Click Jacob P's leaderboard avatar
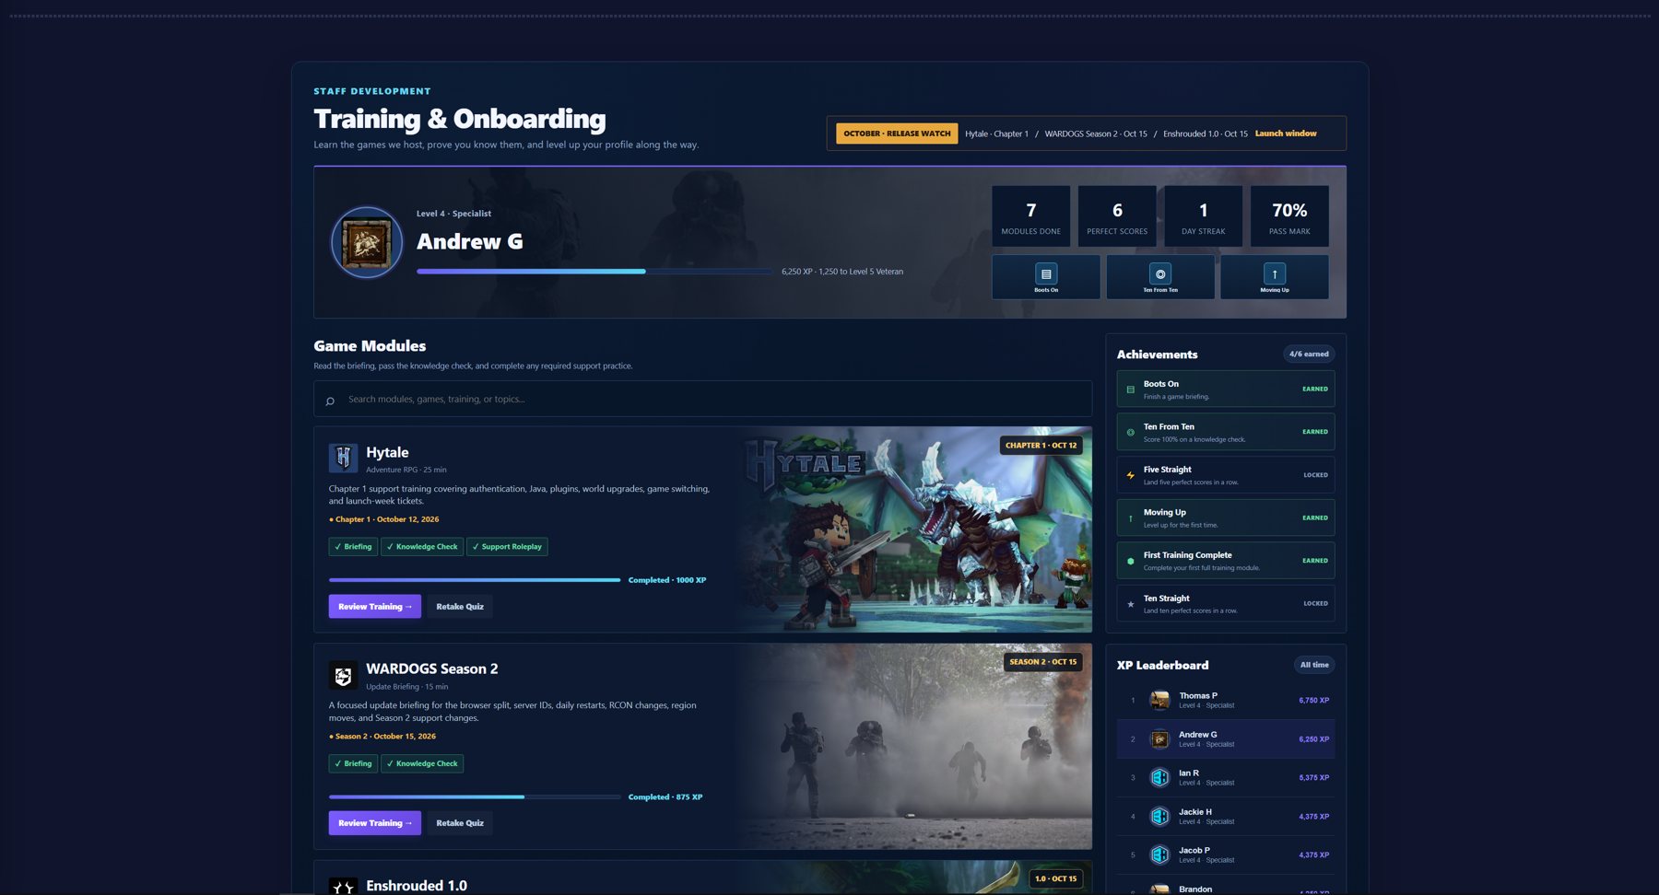This screenshot has width=1659, height=895. click(x=1159, y=854)
